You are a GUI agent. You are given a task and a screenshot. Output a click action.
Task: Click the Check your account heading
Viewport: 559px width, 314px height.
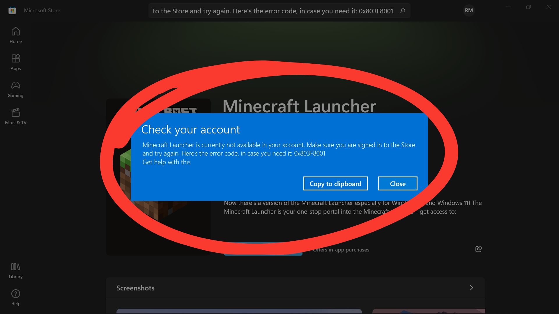coord(190,129)
